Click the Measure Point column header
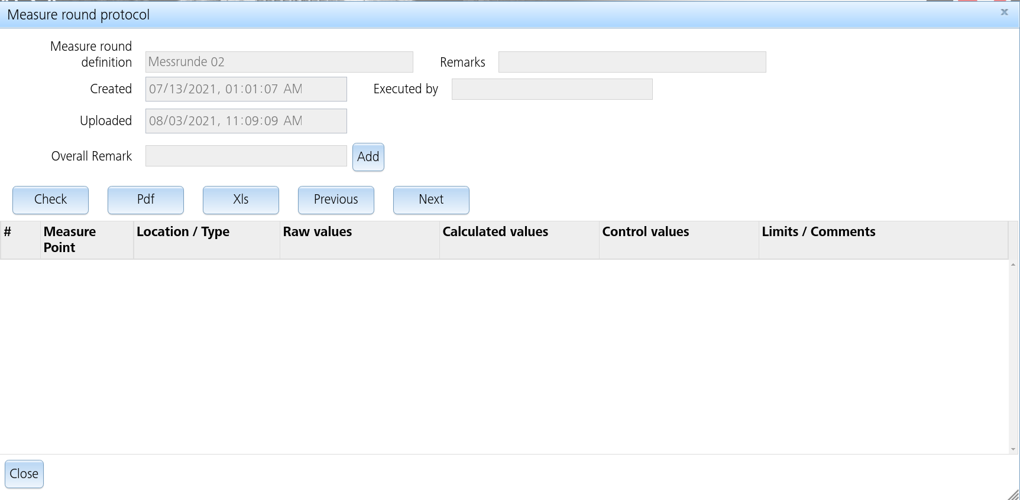This screenshot has width=1020, height=500. click(x=87, y=240)
